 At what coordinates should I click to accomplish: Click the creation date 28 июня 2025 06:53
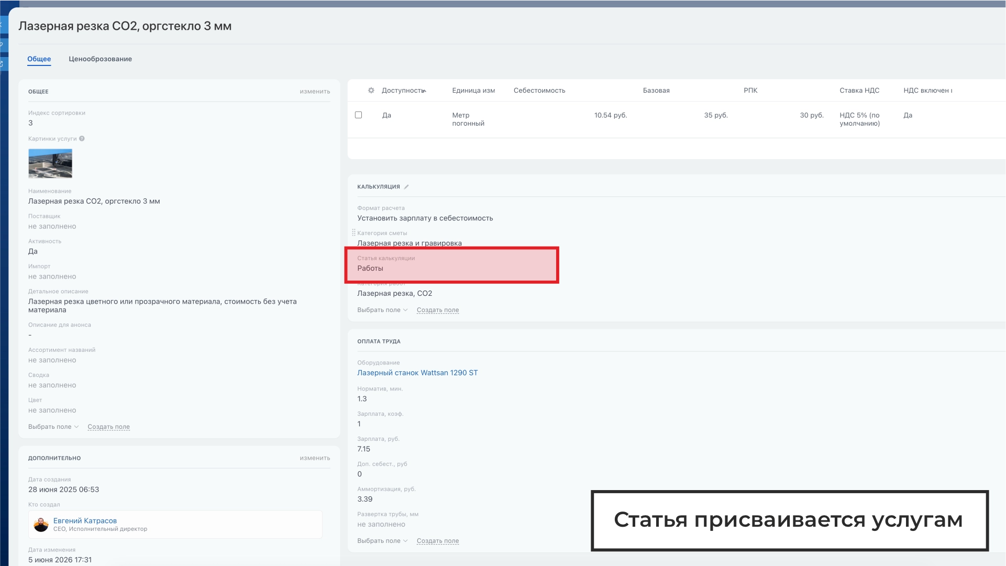(63, 490)
